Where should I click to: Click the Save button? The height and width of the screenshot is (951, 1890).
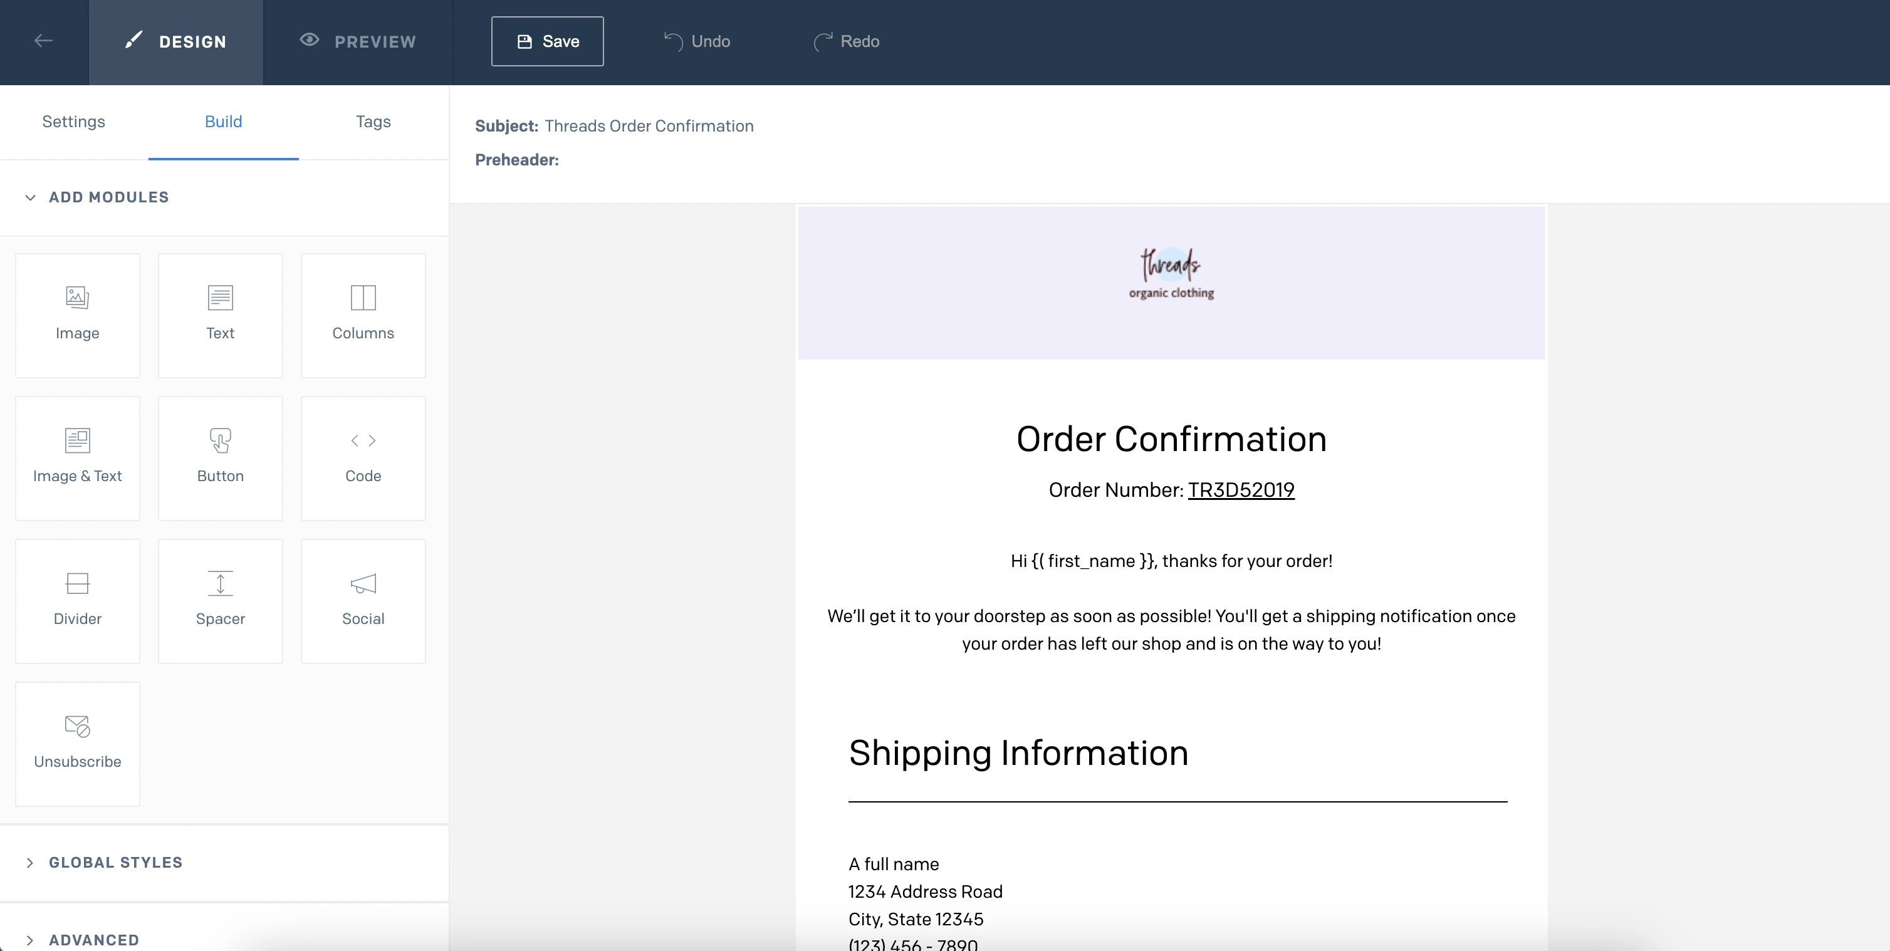pos(547,42)
